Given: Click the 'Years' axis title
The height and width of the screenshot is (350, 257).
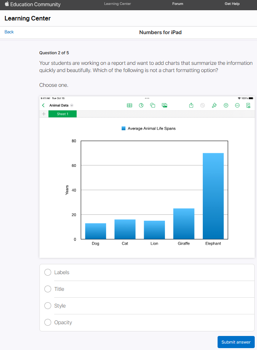Looking at the screenshot, I should coord(67,190).
